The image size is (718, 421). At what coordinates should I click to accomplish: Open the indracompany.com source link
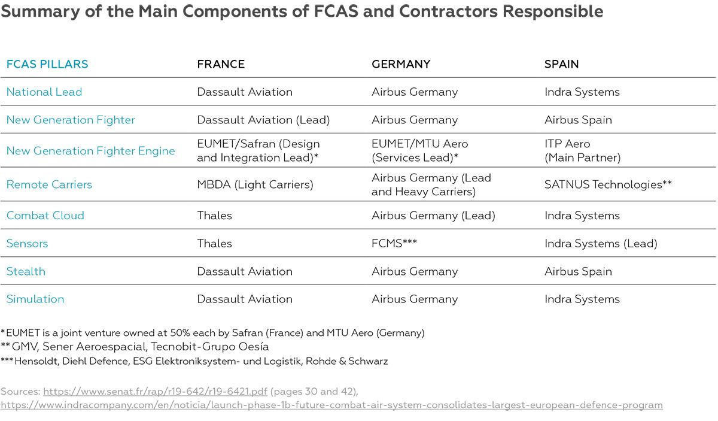click(331, 405)
